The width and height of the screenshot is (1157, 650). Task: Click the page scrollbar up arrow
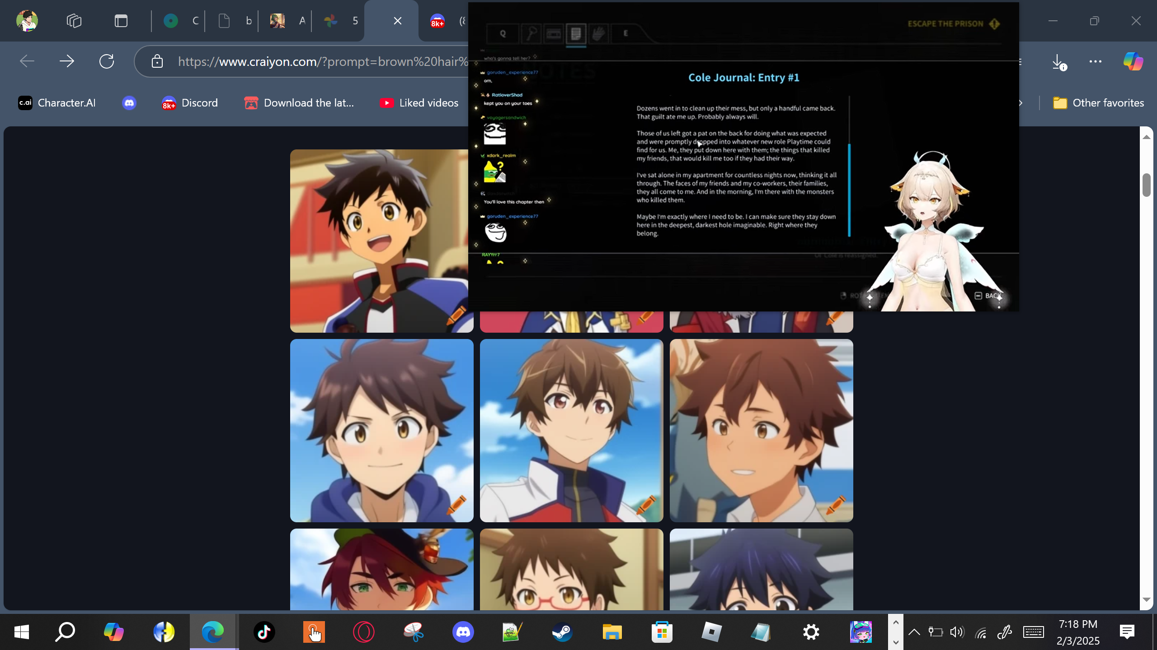tap(1147, 137)
